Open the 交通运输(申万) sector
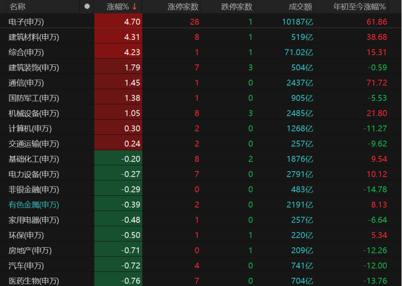The width and height of the screenshot is (402, 286). coord(33,143)
